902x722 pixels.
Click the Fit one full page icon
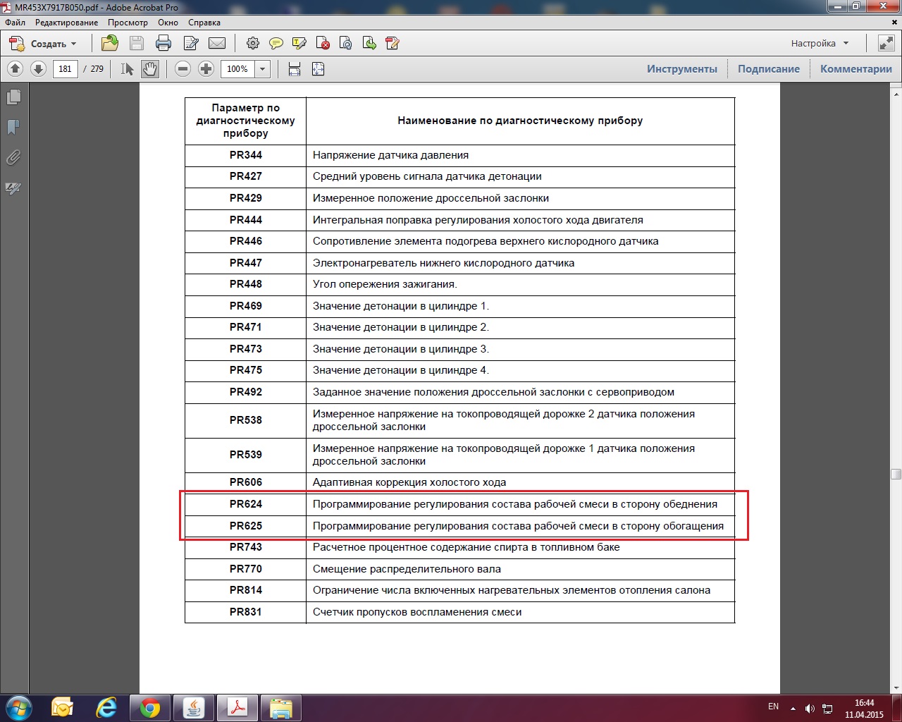click(319, 69)
